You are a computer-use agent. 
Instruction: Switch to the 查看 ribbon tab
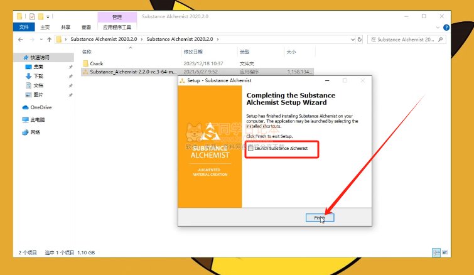coord(86,27)
